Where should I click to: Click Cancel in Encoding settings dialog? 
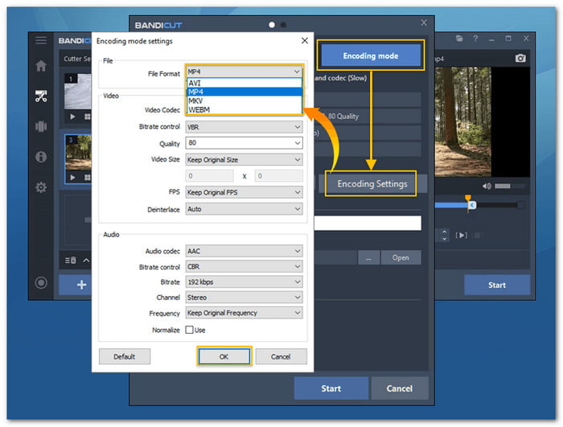point(281,356)
